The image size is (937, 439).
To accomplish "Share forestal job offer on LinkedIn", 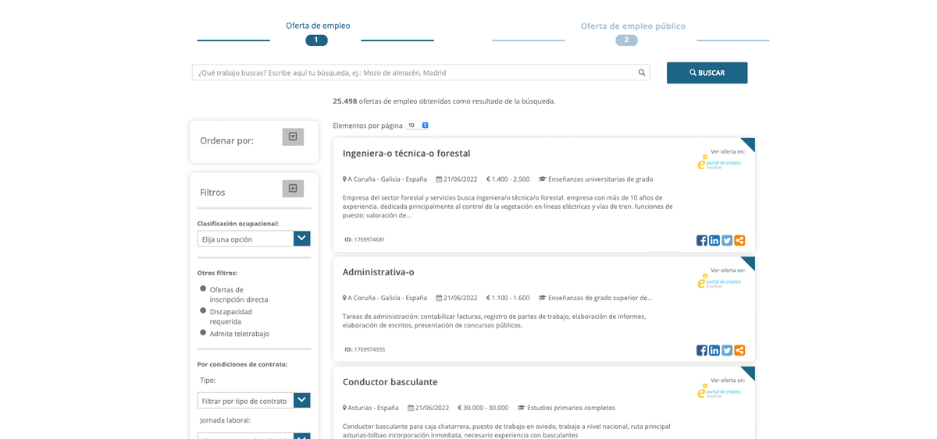I will click(x=714, y=240).
